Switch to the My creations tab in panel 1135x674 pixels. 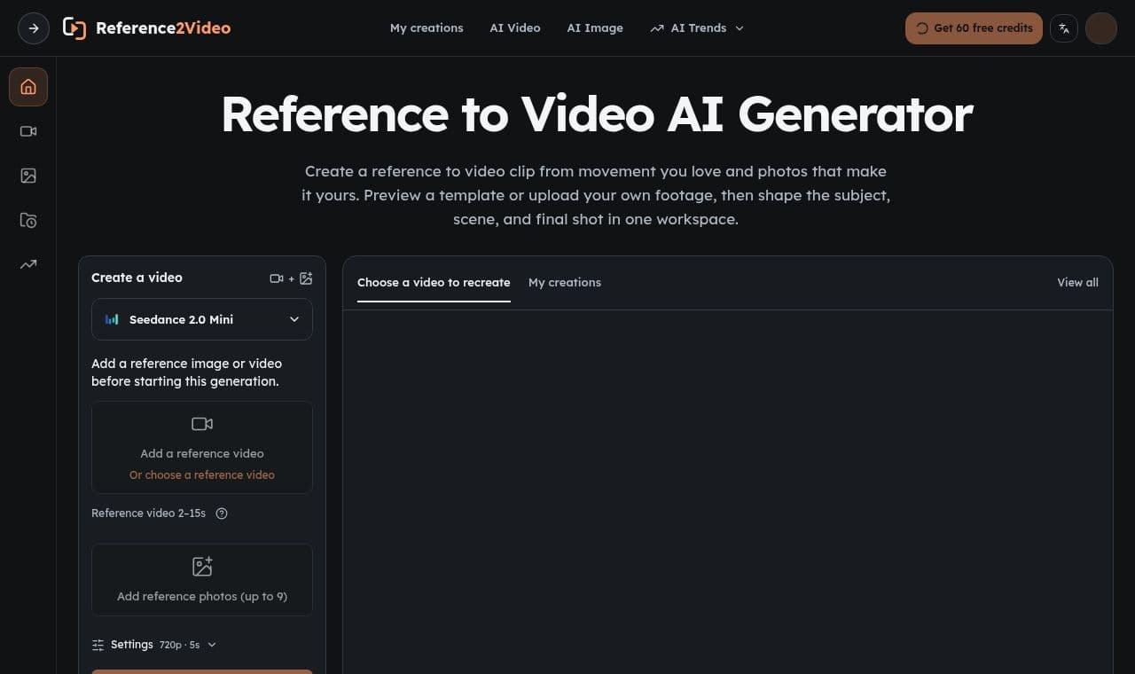(x=565, y=283)
